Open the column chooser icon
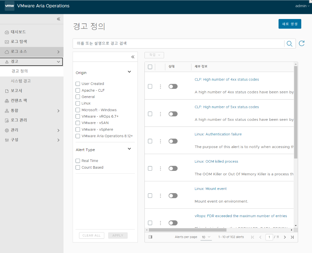Viewport: 312px width, 253px height. coord(150,237)
